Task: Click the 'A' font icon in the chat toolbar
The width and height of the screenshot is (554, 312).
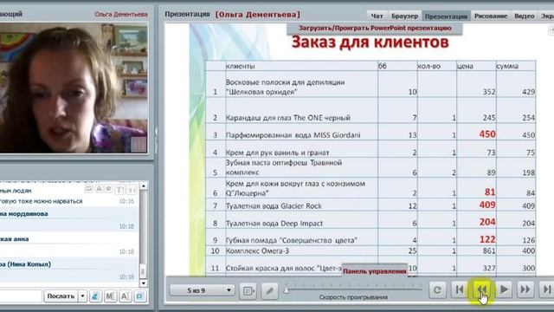Action: [125, 296]
